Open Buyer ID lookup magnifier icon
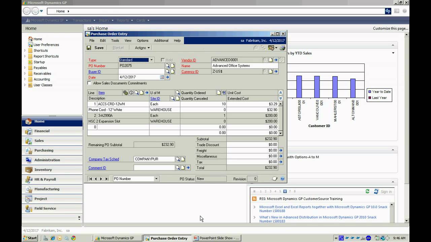This screenshot has width=431, height=242. point(167,72)
